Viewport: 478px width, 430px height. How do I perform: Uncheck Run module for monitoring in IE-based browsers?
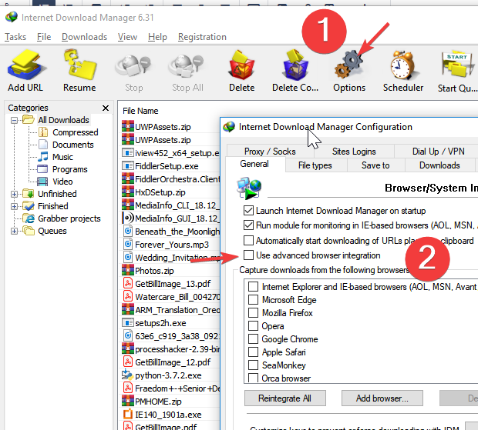pos(248,225)
